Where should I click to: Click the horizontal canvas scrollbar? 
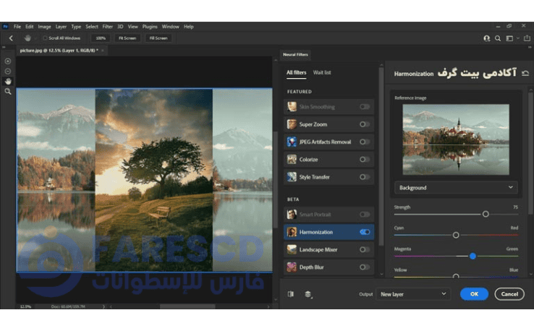click(187, 306)
